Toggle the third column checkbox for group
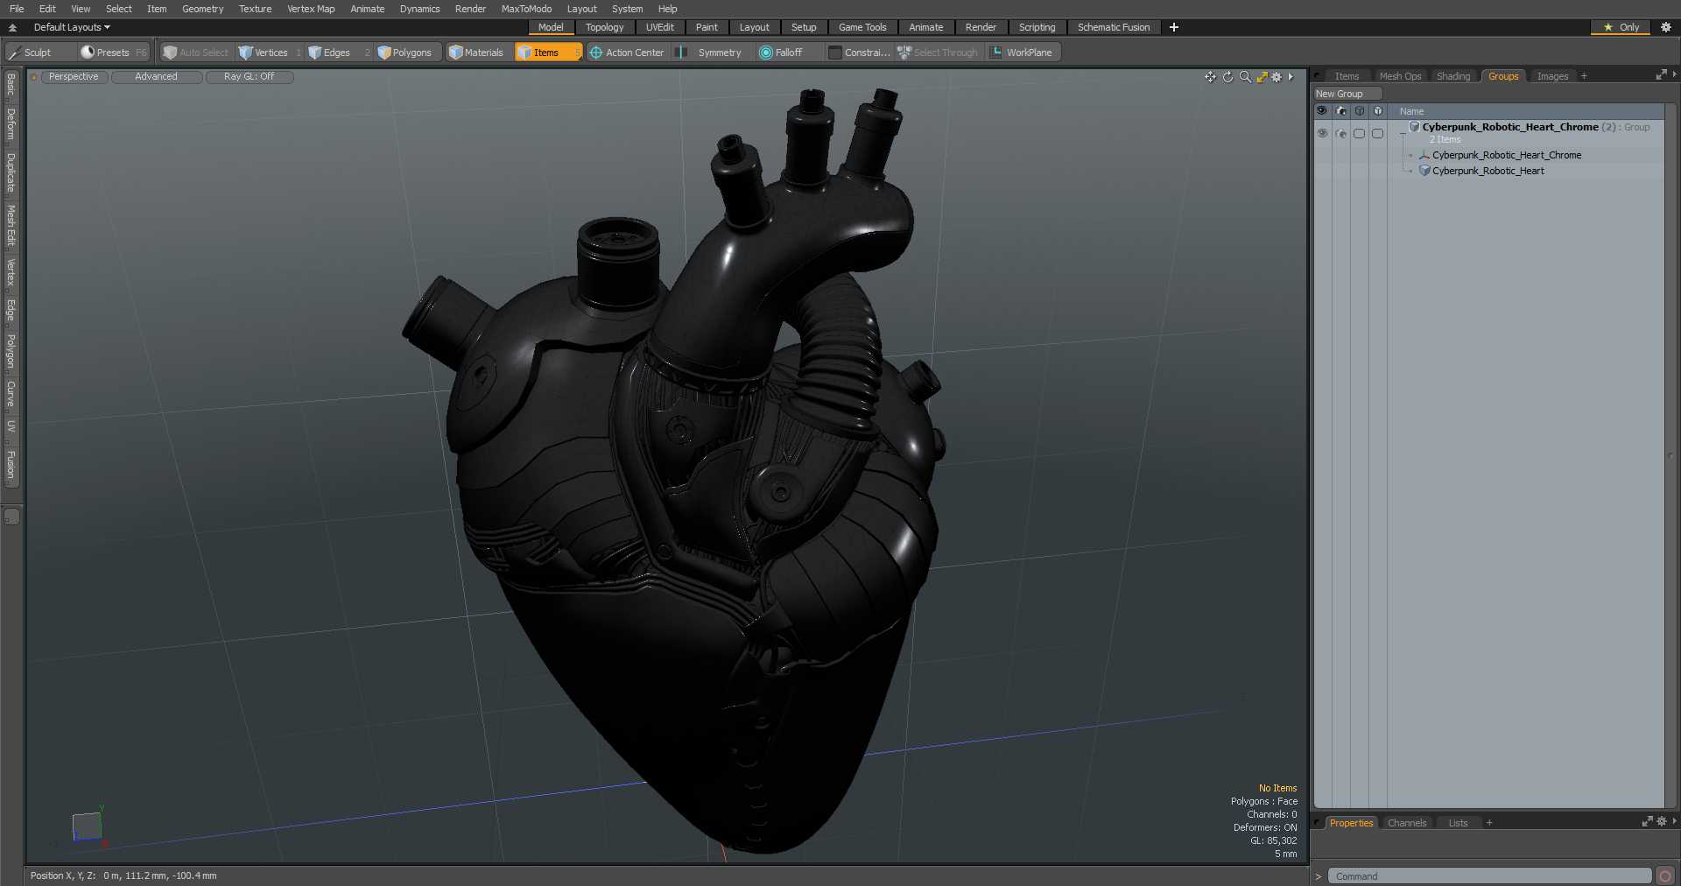This screenshot has width=1681, height=886. (x=1359, y=133)
